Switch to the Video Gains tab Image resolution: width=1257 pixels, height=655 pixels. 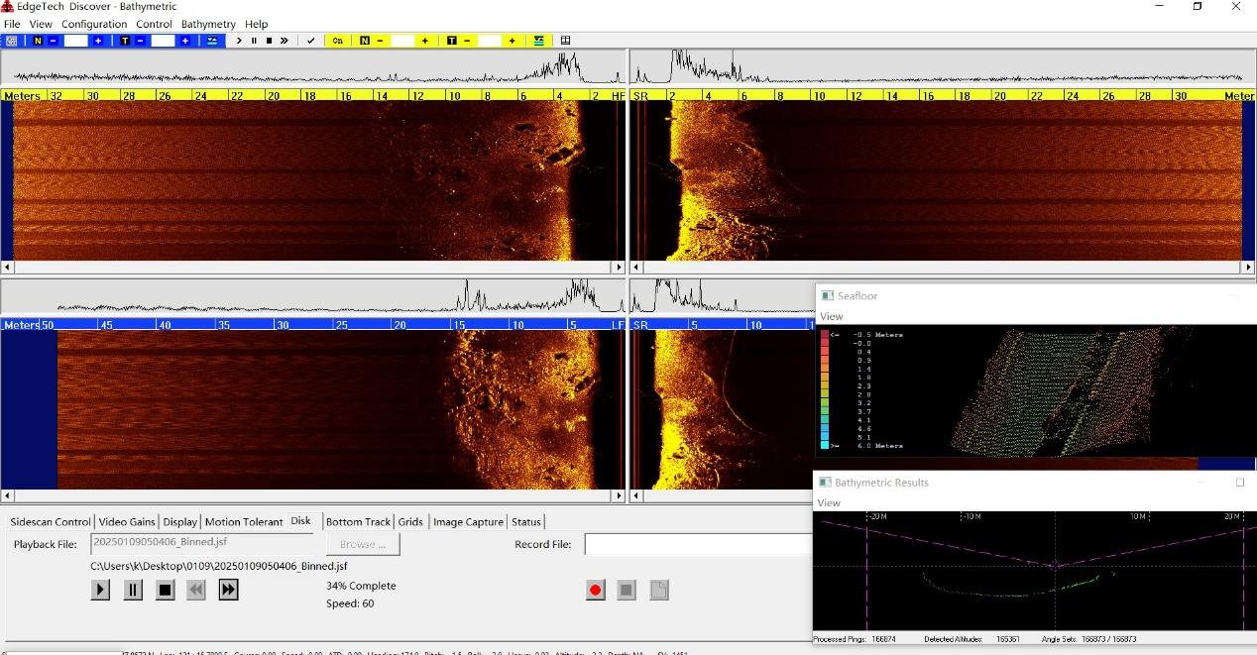point(128,522)
